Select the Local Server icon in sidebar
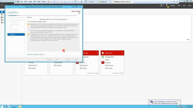 point(2,15)
